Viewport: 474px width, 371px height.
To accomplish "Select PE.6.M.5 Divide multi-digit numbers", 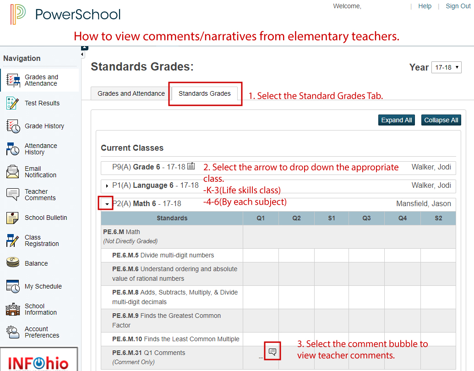I will point(278,256).
